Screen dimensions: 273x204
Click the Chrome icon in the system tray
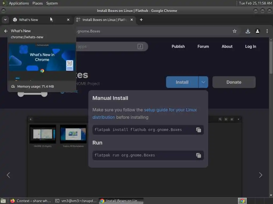tap(242, 201)
